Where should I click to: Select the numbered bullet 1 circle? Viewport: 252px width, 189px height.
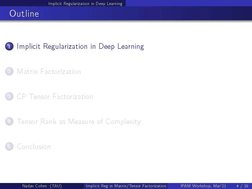tap(9, 46)
